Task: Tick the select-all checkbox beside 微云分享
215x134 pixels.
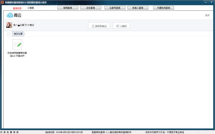Action: click(9, 34)
